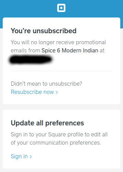Viewport: 123px width, 172px height.
Task: Click the word preferences in the second heading
Action: click(65, 123)
